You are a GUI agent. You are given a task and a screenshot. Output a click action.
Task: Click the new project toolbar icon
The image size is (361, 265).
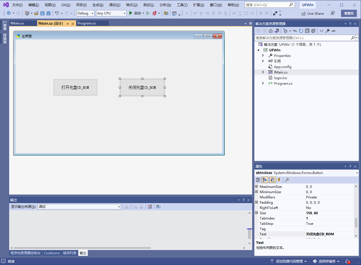pyautogui.click(x=27, y=13)
